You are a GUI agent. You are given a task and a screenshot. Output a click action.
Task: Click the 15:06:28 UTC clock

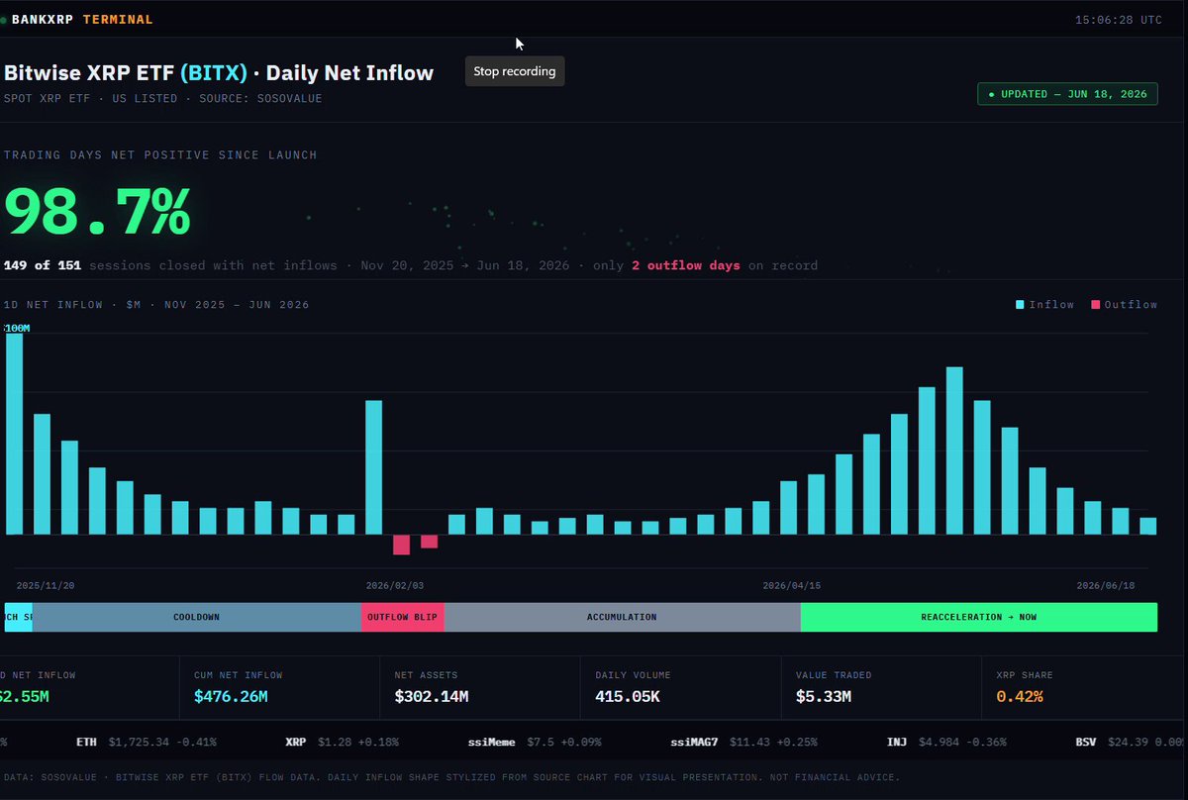click(x=1119, y=20)
